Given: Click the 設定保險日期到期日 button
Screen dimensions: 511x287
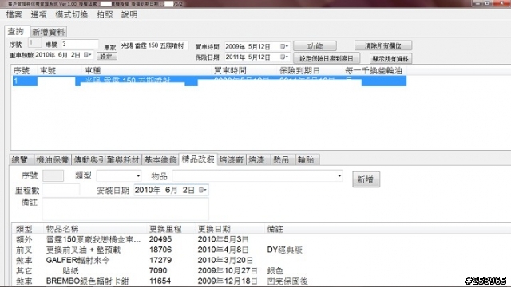Looking at the screenshot, I should pos(327,58).
